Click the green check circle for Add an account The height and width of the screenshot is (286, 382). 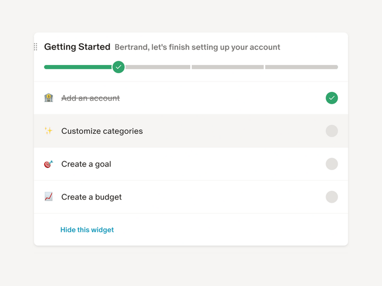[x=332, y=98]
